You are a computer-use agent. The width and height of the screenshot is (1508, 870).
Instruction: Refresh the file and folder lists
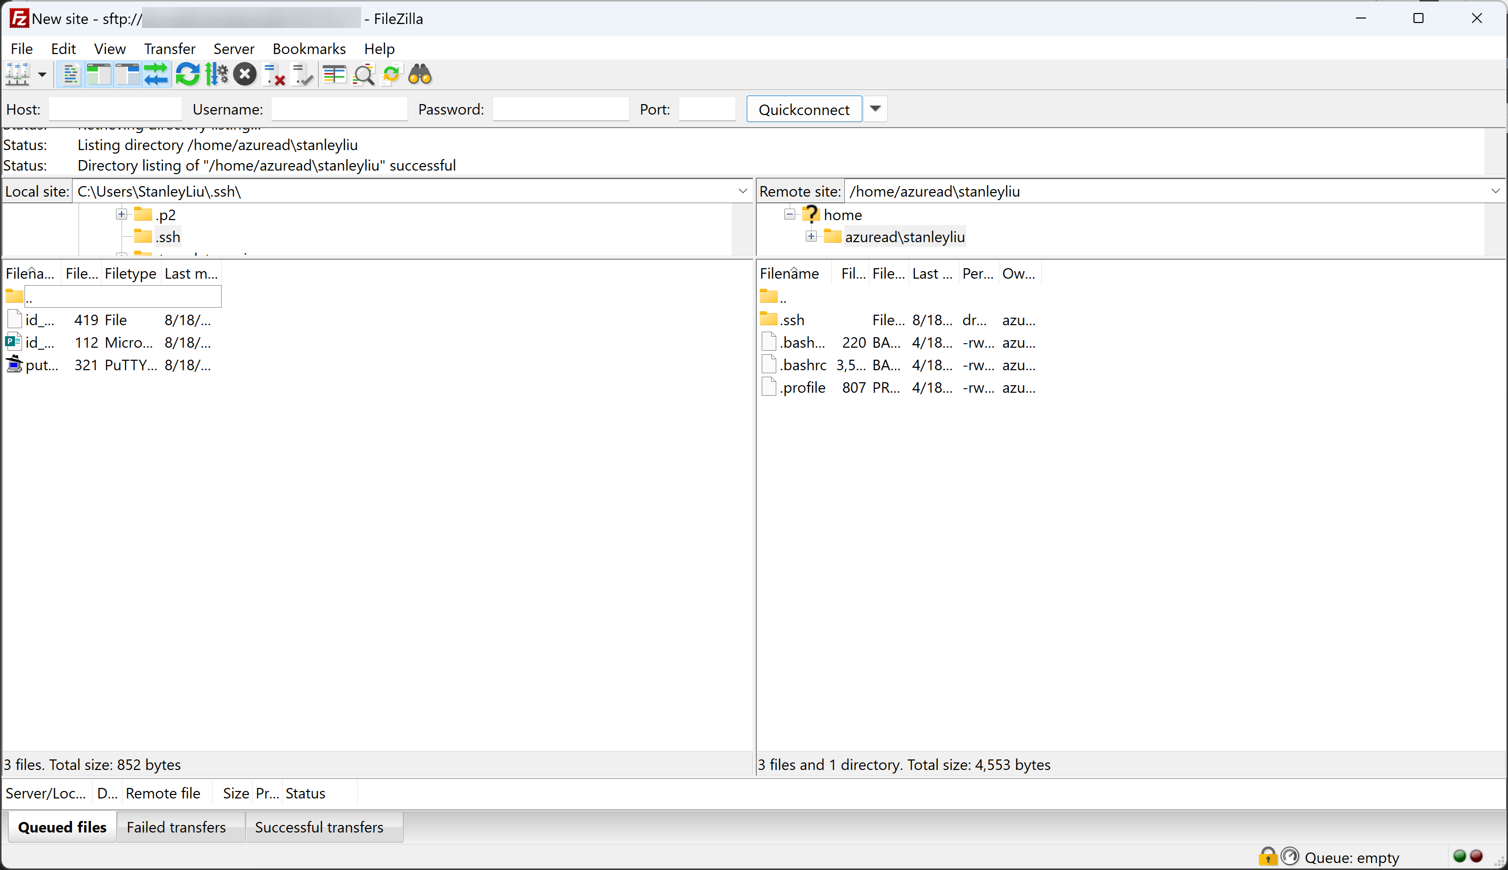(187, 75)
